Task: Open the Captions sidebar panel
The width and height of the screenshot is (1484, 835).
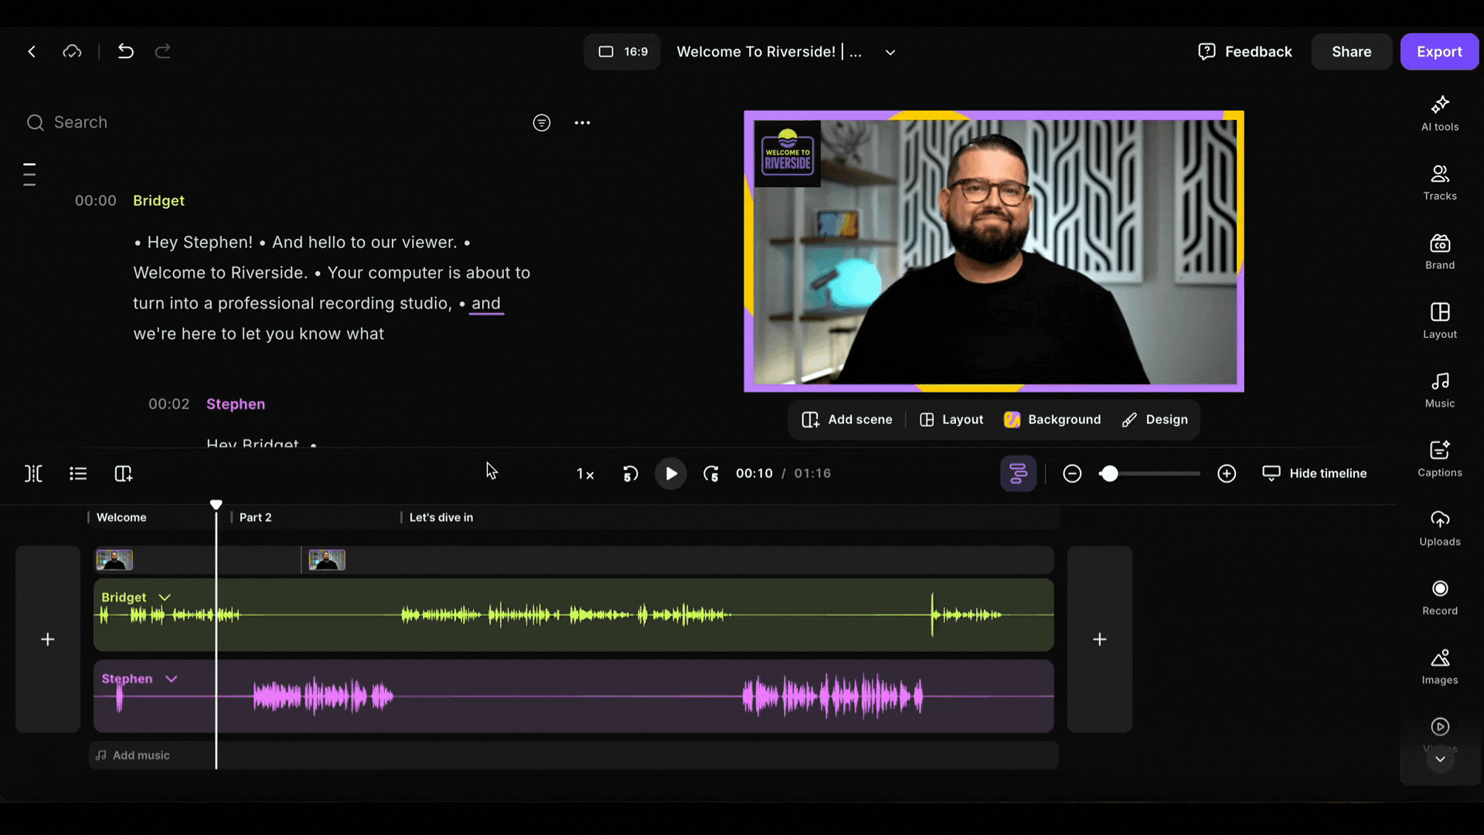Action: pos(1439,458)
